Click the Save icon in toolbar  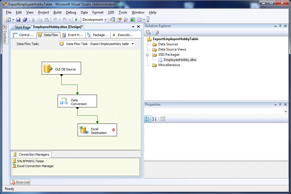[18, 20]
